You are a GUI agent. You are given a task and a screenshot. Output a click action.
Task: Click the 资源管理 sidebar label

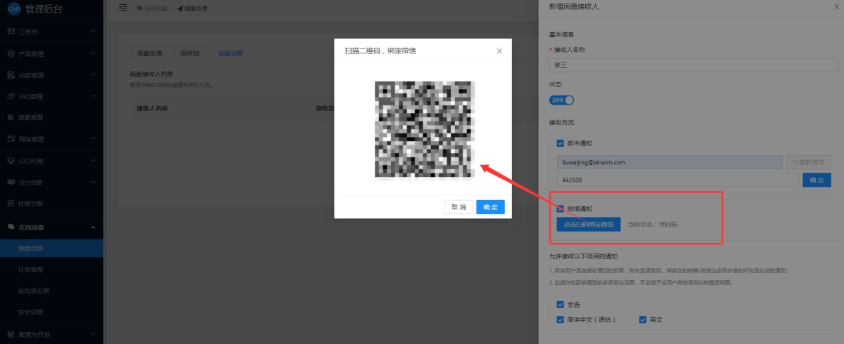pyautogui.click(x=31, y=118)
